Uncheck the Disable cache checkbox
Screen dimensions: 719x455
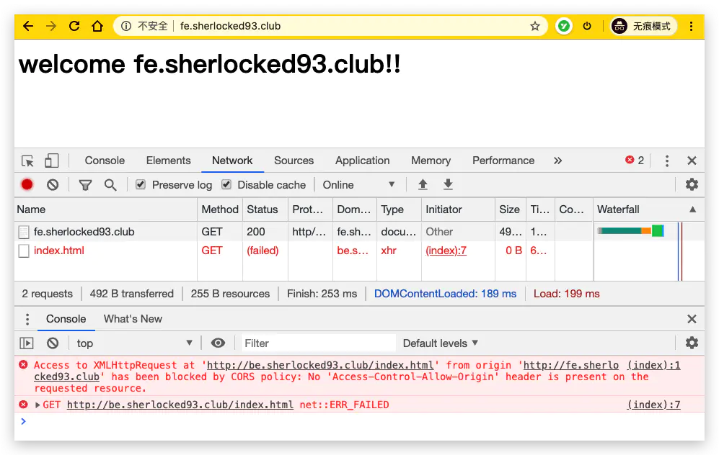click(x=226, y=184)
